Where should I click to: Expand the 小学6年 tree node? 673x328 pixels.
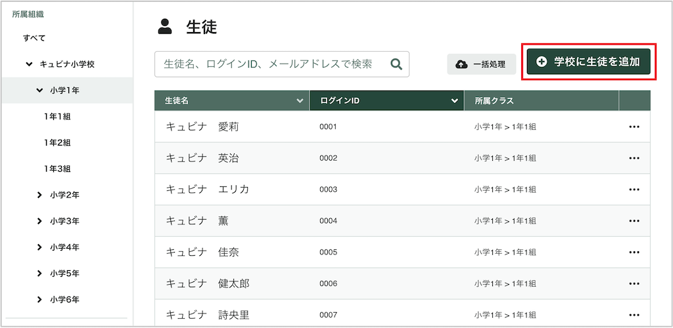click(39, 299)
